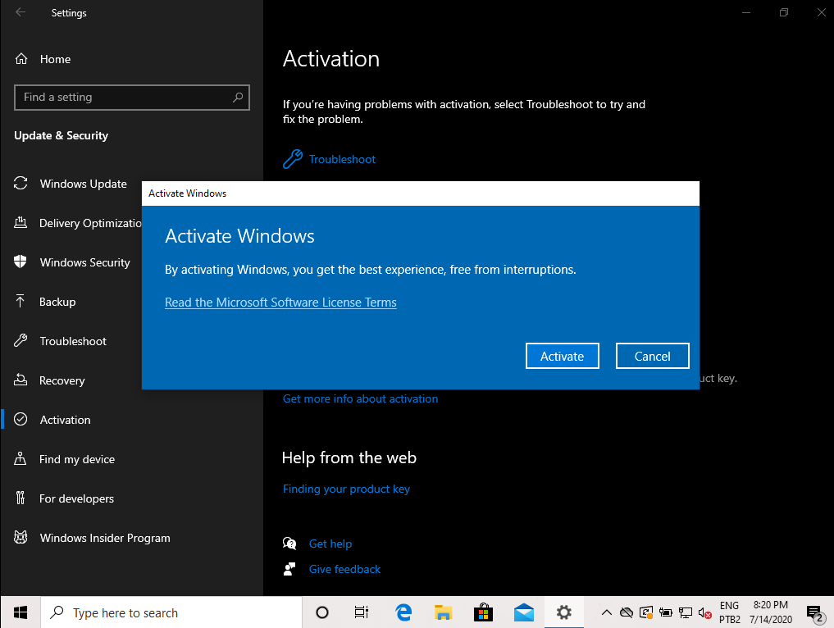This screenshot has width=834, height=628.
Task: Open the Windows Start menu
Action: (21, 612)
